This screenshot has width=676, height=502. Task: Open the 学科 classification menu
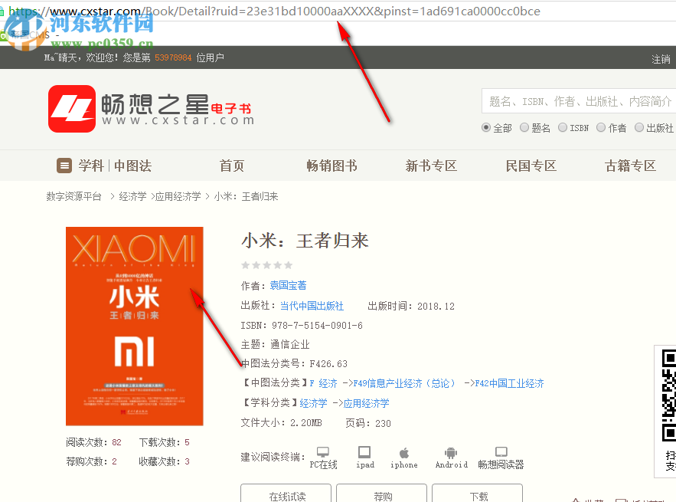point(91,166)
